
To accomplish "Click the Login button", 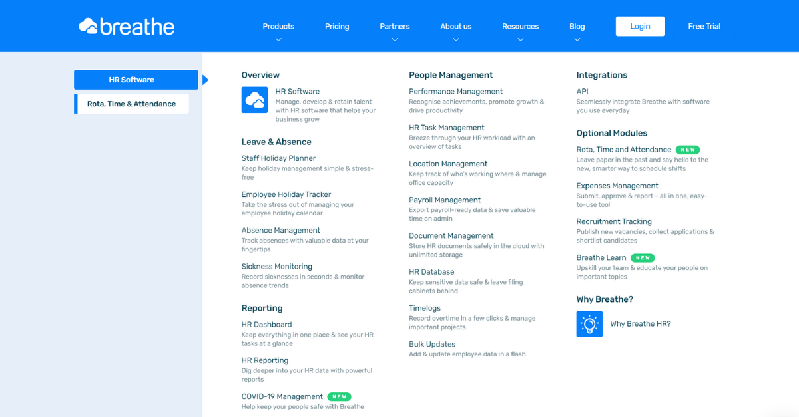I will point(639,26).
